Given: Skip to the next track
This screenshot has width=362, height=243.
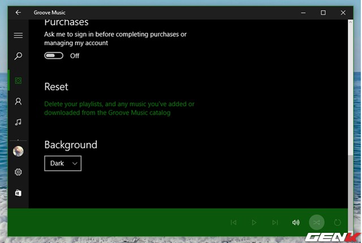Looking at the screenshot, I should [x=275, y=222].
